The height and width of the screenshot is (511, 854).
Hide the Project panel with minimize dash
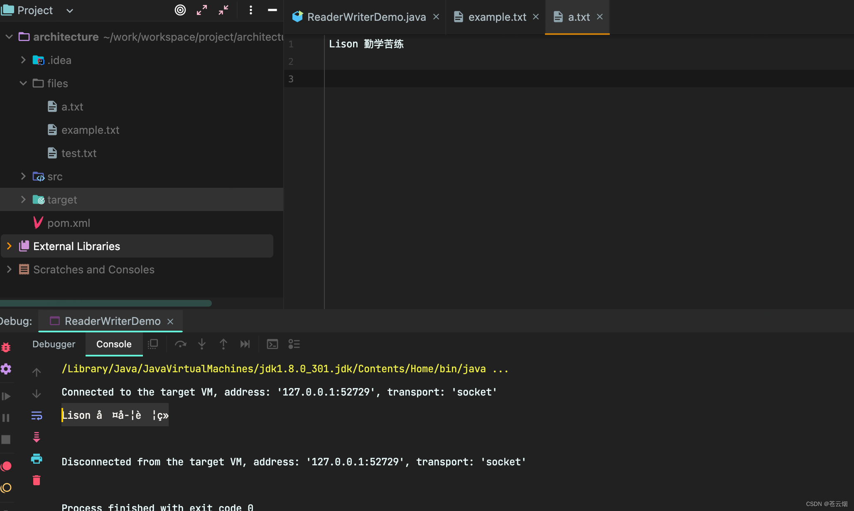(272, 10)
